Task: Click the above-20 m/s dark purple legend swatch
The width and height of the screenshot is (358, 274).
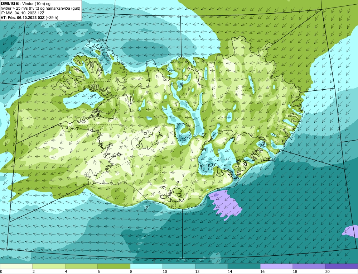Action: click(x=342, y=266)
